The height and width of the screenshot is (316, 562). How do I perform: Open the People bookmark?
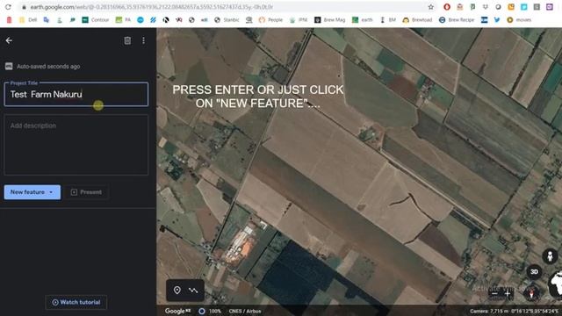pyautogui.click(x=270, y=20)
